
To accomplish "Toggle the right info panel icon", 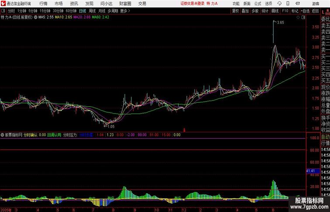I will click(303, 17).
